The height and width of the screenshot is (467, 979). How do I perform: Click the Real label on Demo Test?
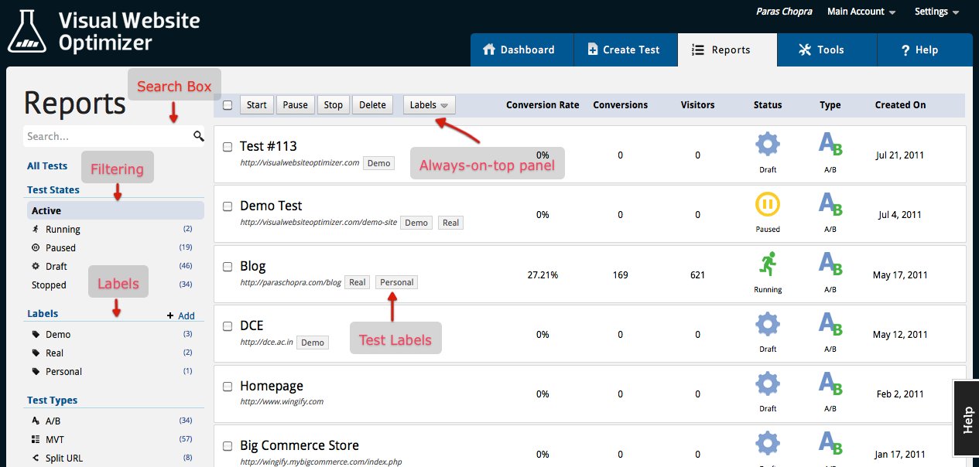click(450, 223)
